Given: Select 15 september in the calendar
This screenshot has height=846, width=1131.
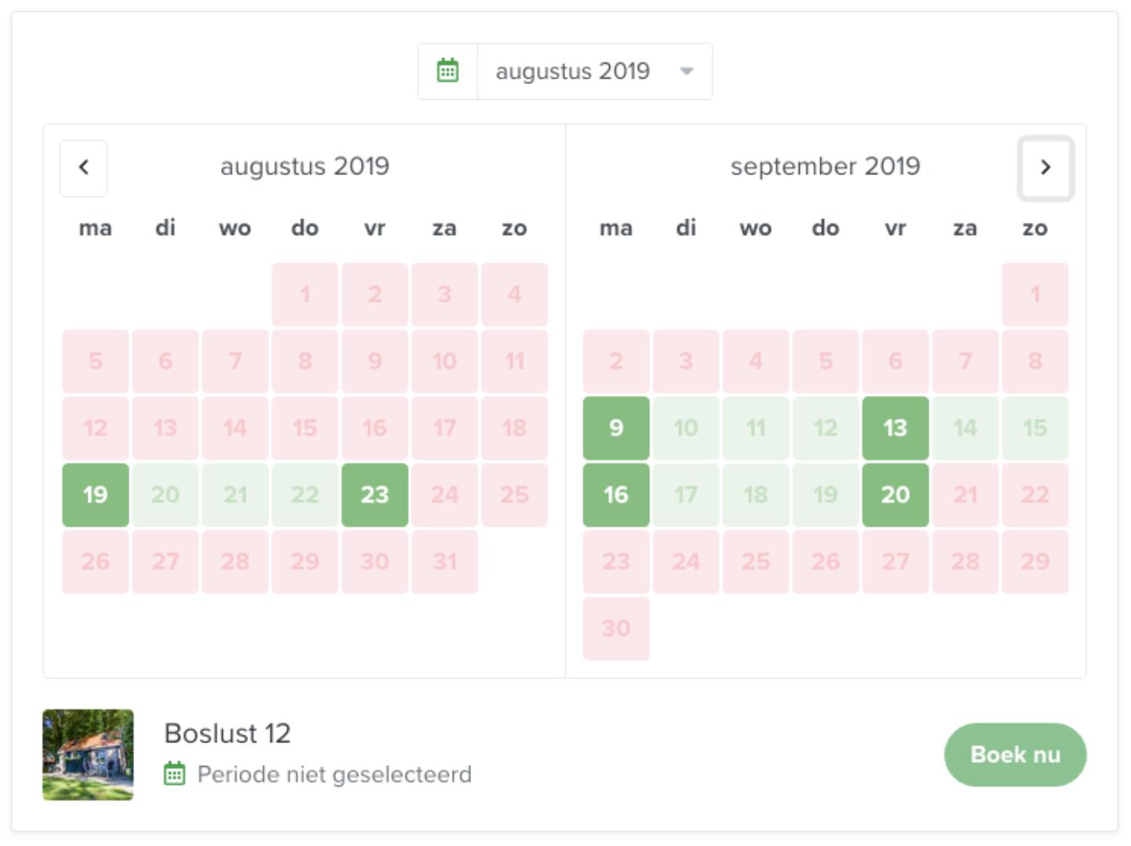Looking at the screenshot, I should (1034, 428).
